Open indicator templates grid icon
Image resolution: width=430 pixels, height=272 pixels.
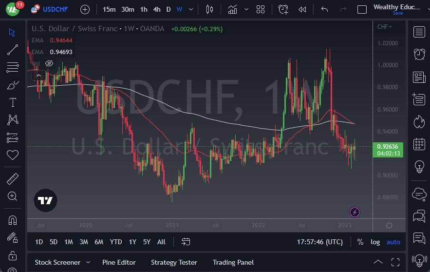coord(261,10)
